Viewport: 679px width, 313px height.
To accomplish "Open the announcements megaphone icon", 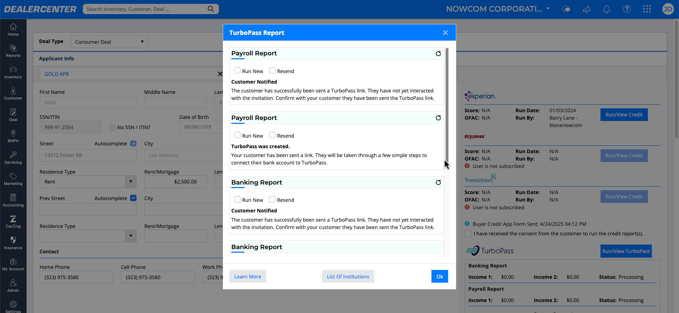I will click(x=586, y=9).
